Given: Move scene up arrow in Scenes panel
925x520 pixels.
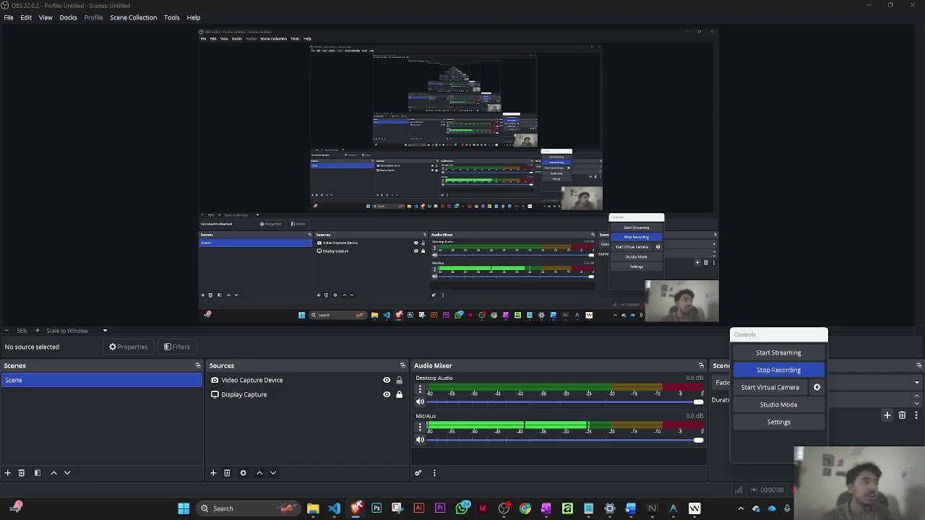Looking at the screenshot, I should 53,473.
